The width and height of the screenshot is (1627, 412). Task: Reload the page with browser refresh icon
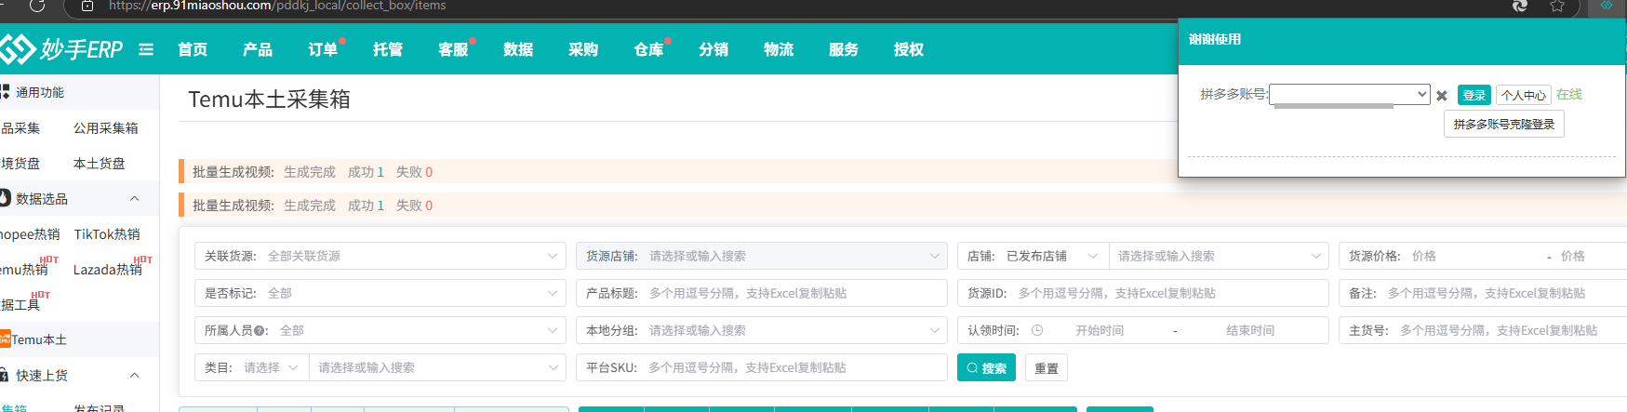pyautogui.click(x=37, y=6)
